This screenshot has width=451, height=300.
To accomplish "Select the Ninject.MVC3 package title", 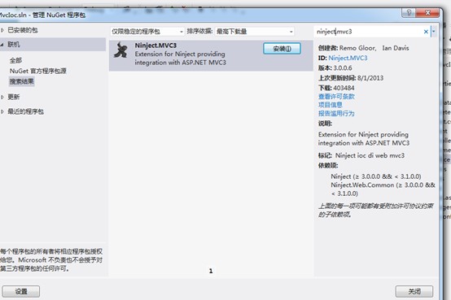I will 155,46.
